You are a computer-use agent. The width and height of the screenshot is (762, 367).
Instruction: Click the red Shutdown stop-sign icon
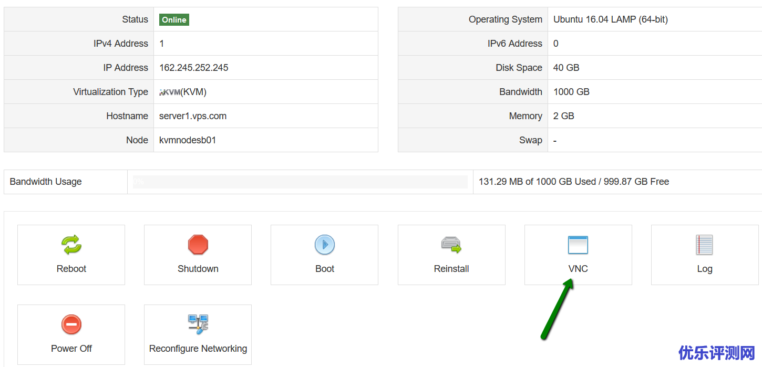tap(198, 245)
